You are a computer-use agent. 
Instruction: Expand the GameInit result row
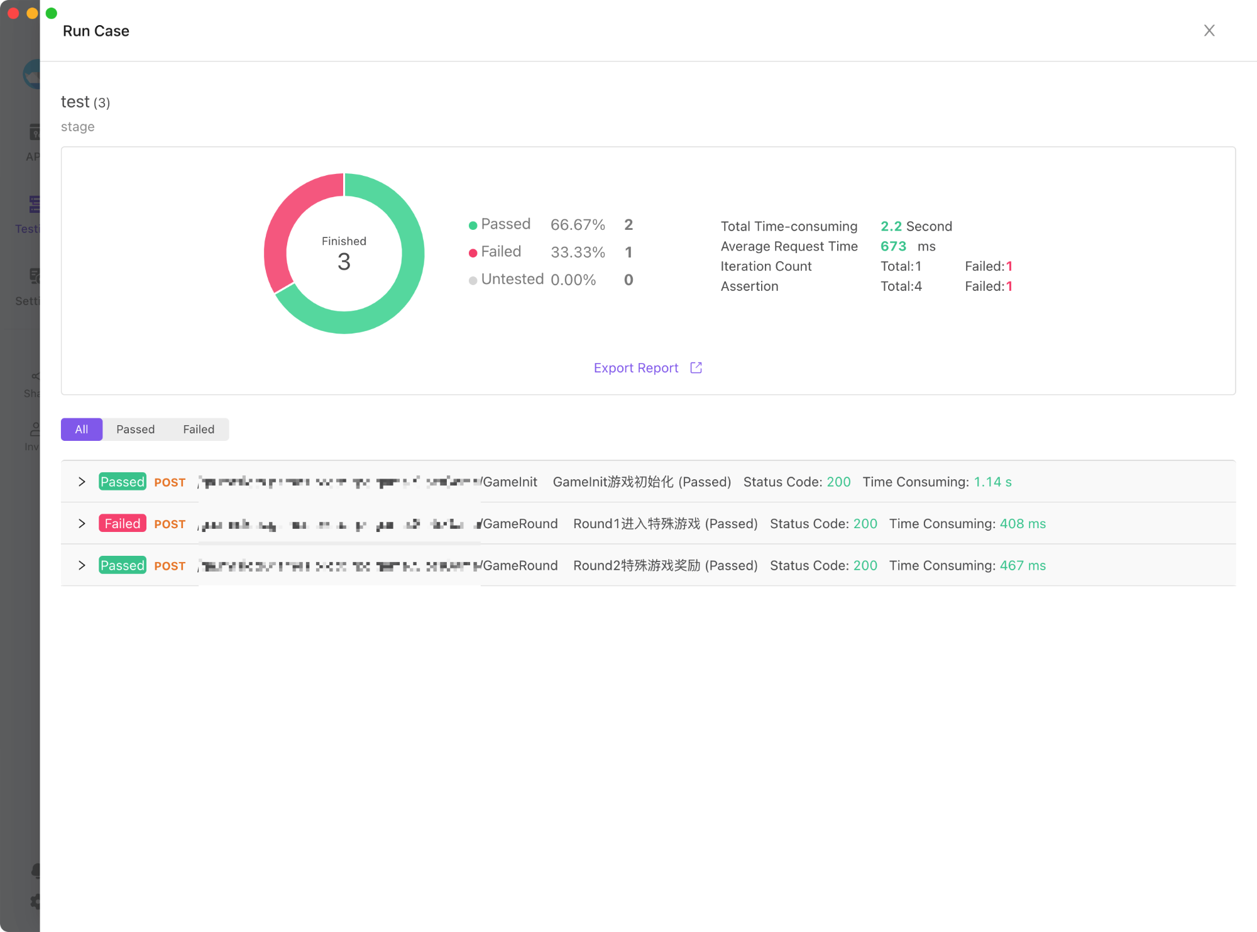click(82, 482)
